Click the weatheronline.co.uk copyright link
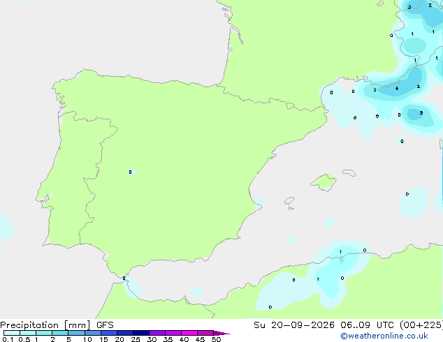The height and width of the screenshot is (342, 443). coord(384,336)
